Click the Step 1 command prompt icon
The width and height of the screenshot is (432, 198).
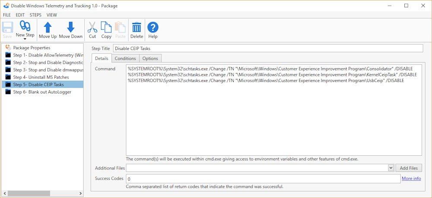click(8, 55)
